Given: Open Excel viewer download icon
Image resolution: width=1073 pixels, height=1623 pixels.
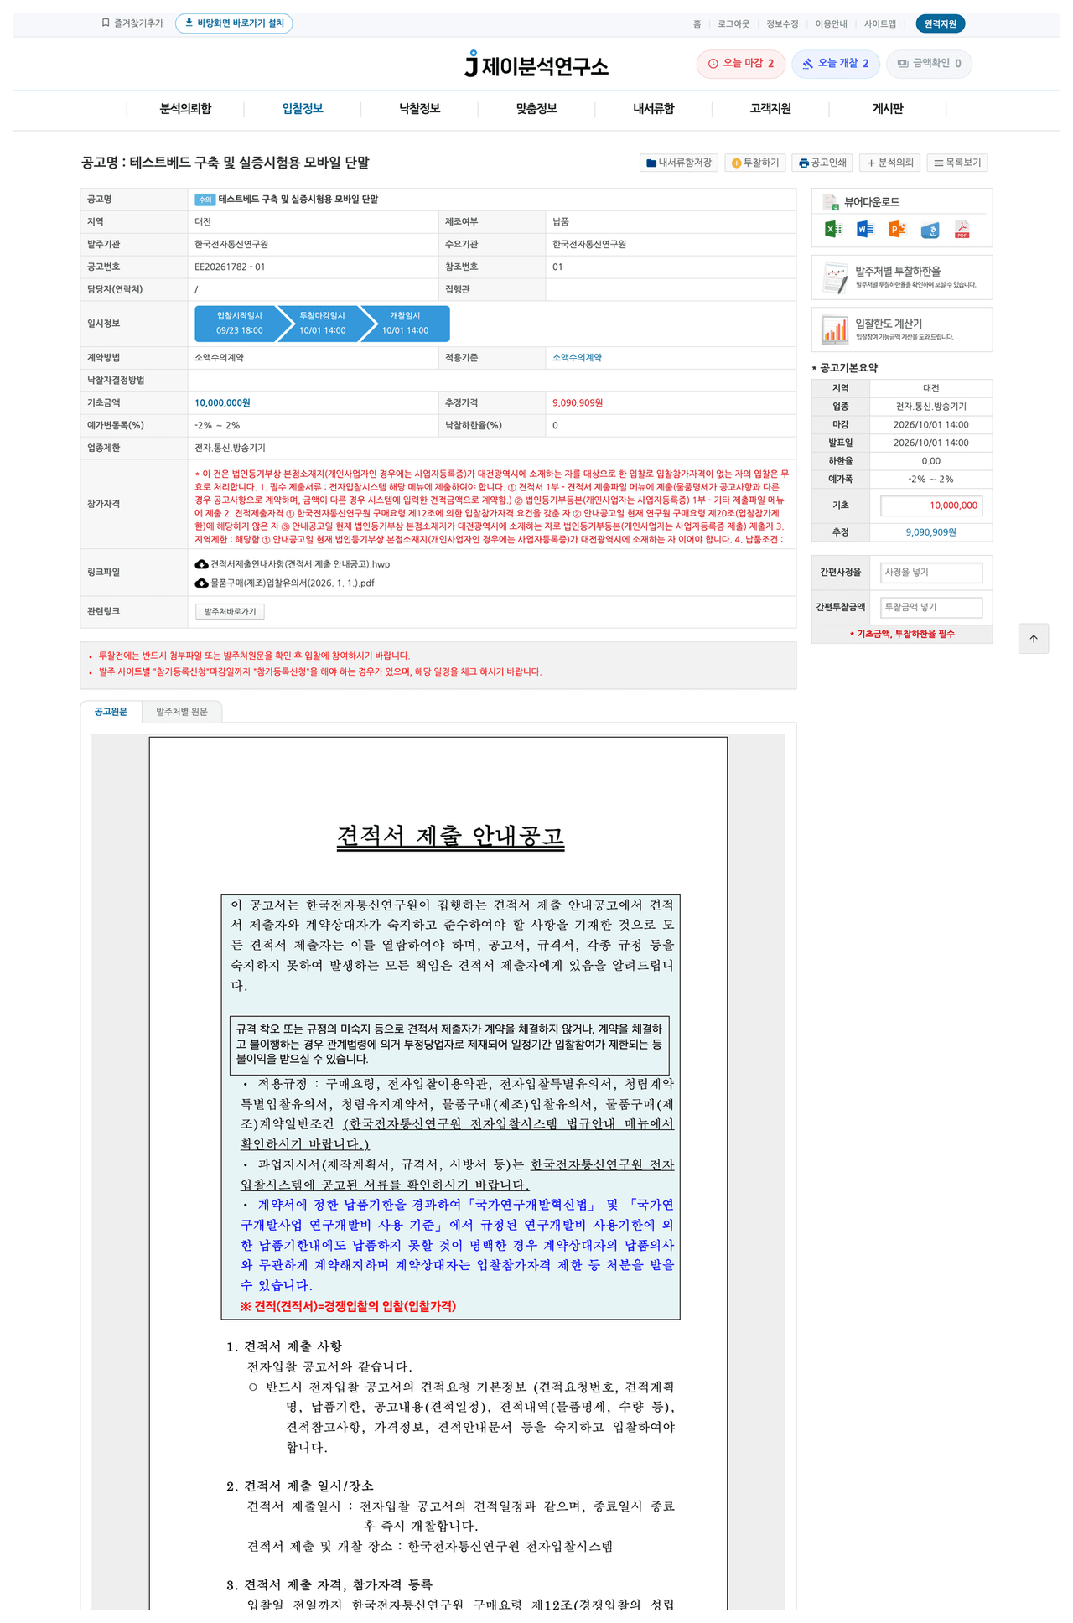Looking at the screenshot, I should pyautogui.click(x=832, y=229).
